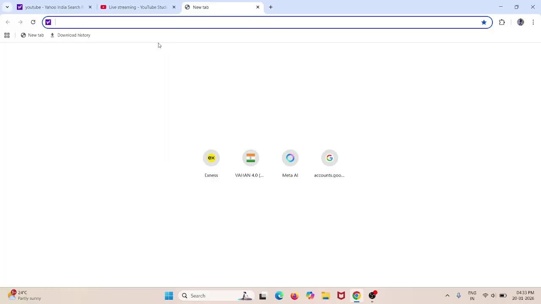The width and height of the screenshot is (541, 304).
Task: Open the tab search dropdown arrow
Action: 7,7
